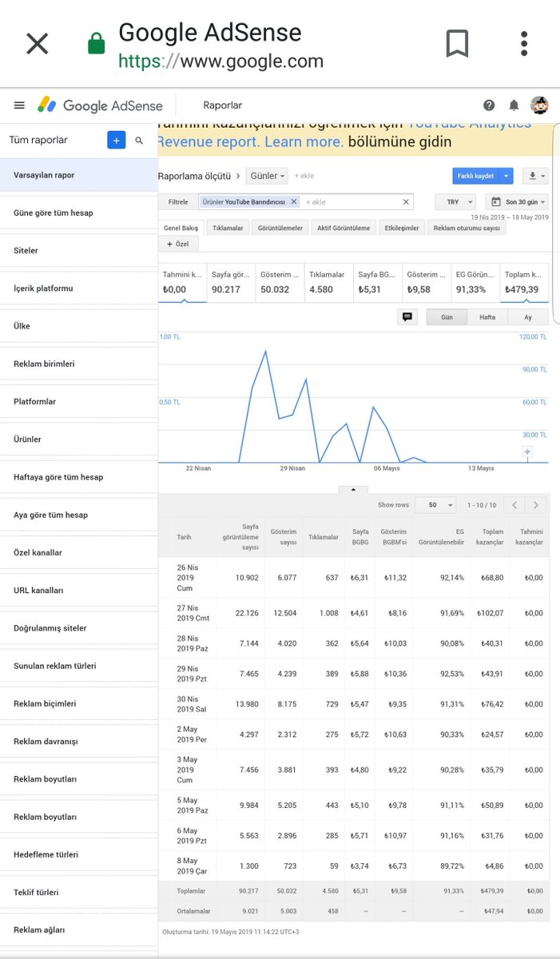Screen dimensions: 560x959
Task: Open Hedefleme türleri report
Action: click(x=79, y=854)
